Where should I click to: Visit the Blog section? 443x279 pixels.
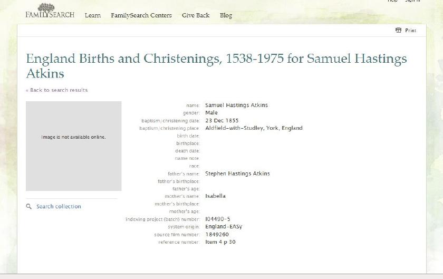pyautogui.click(x=226, y=15)
